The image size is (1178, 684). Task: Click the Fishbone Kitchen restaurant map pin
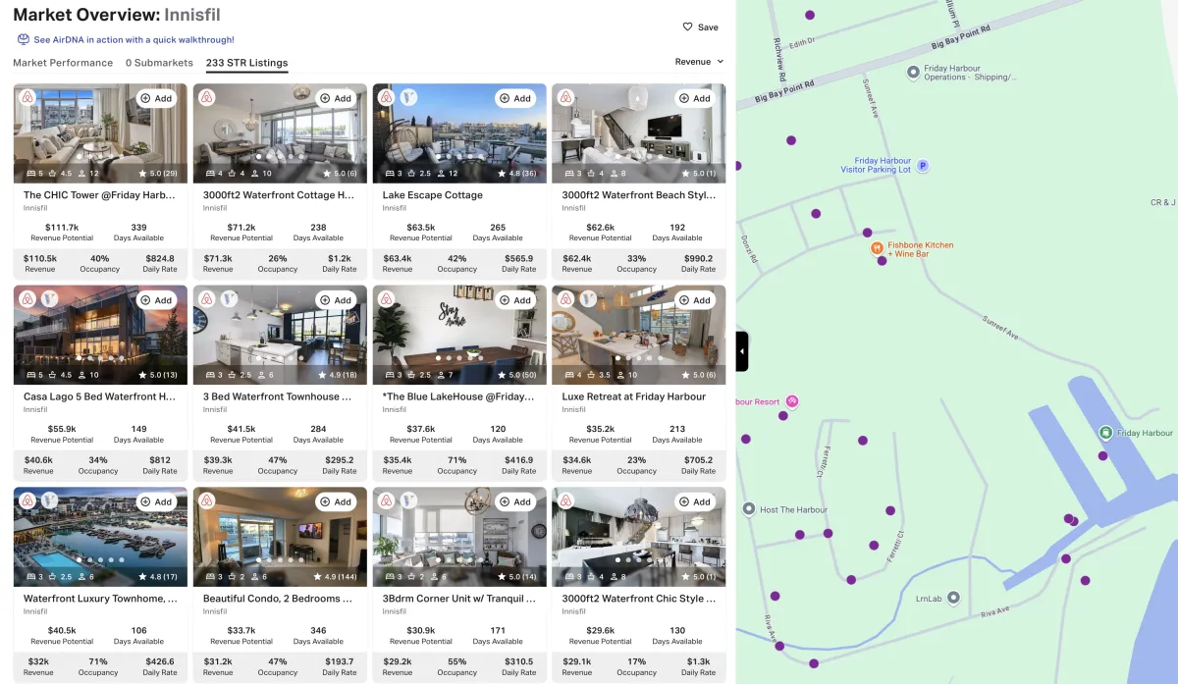coord(879,249)
